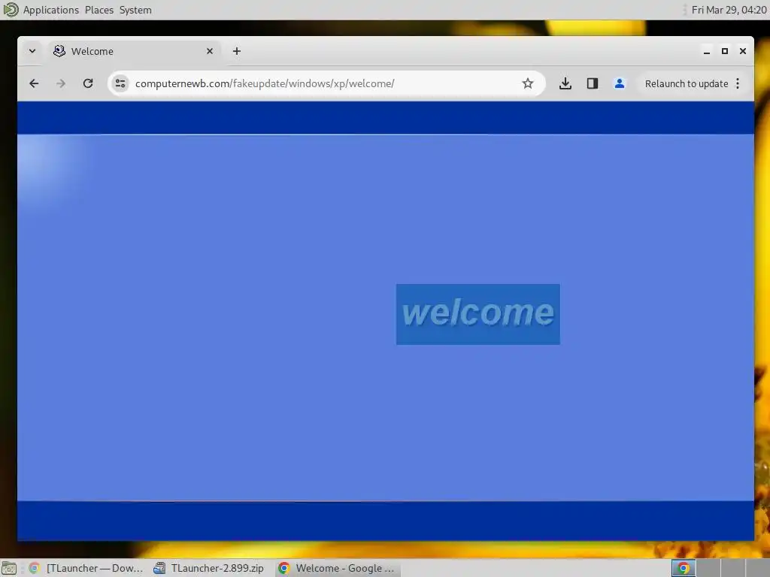Click the welcome banner image
The height and width of the screenshot is (577, 770).
tap(477, 314)
